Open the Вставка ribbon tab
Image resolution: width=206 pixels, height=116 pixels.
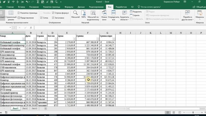pyautogui.click(x=22, y=7)
